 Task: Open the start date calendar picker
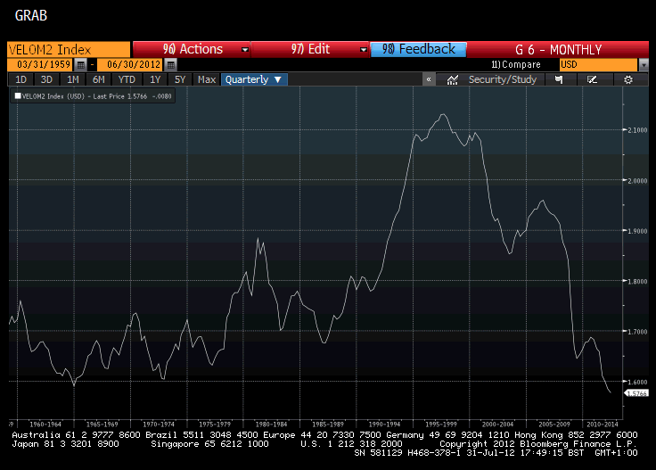click(80, 65)
